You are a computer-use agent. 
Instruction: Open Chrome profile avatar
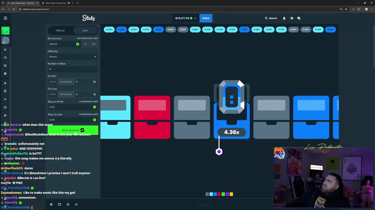366,9
